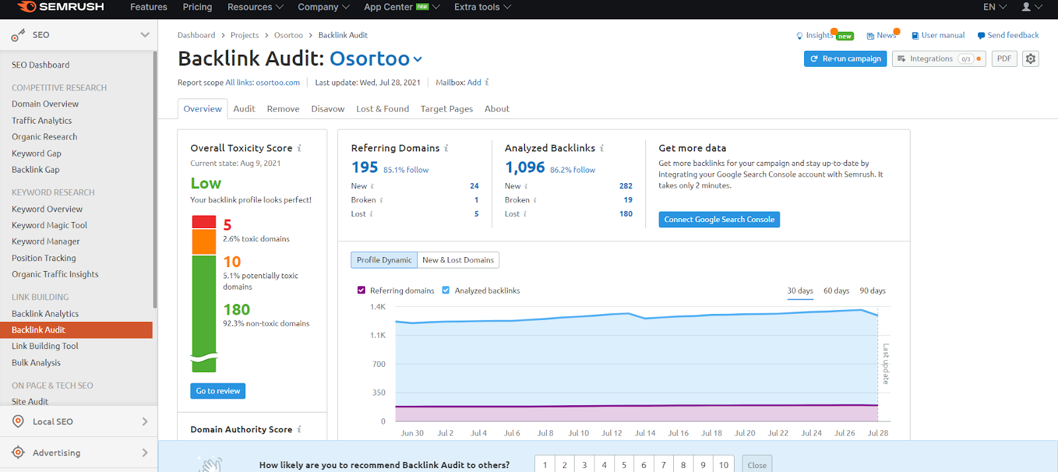This screenshot has width=1058, height=472.
Task: Open the Lost & Found tab
Action: pyautogui.click(x=382, y=109)
